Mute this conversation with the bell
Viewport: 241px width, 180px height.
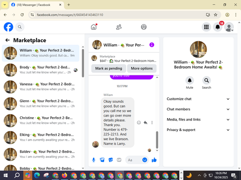[x=189, y=80]
